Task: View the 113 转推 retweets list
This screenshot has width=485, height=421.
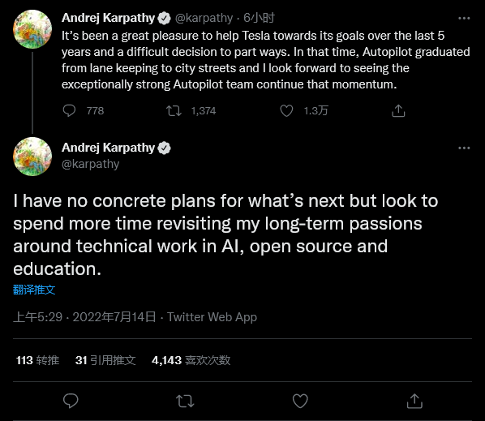Action: pyautogui.click(x=37, y=360)
